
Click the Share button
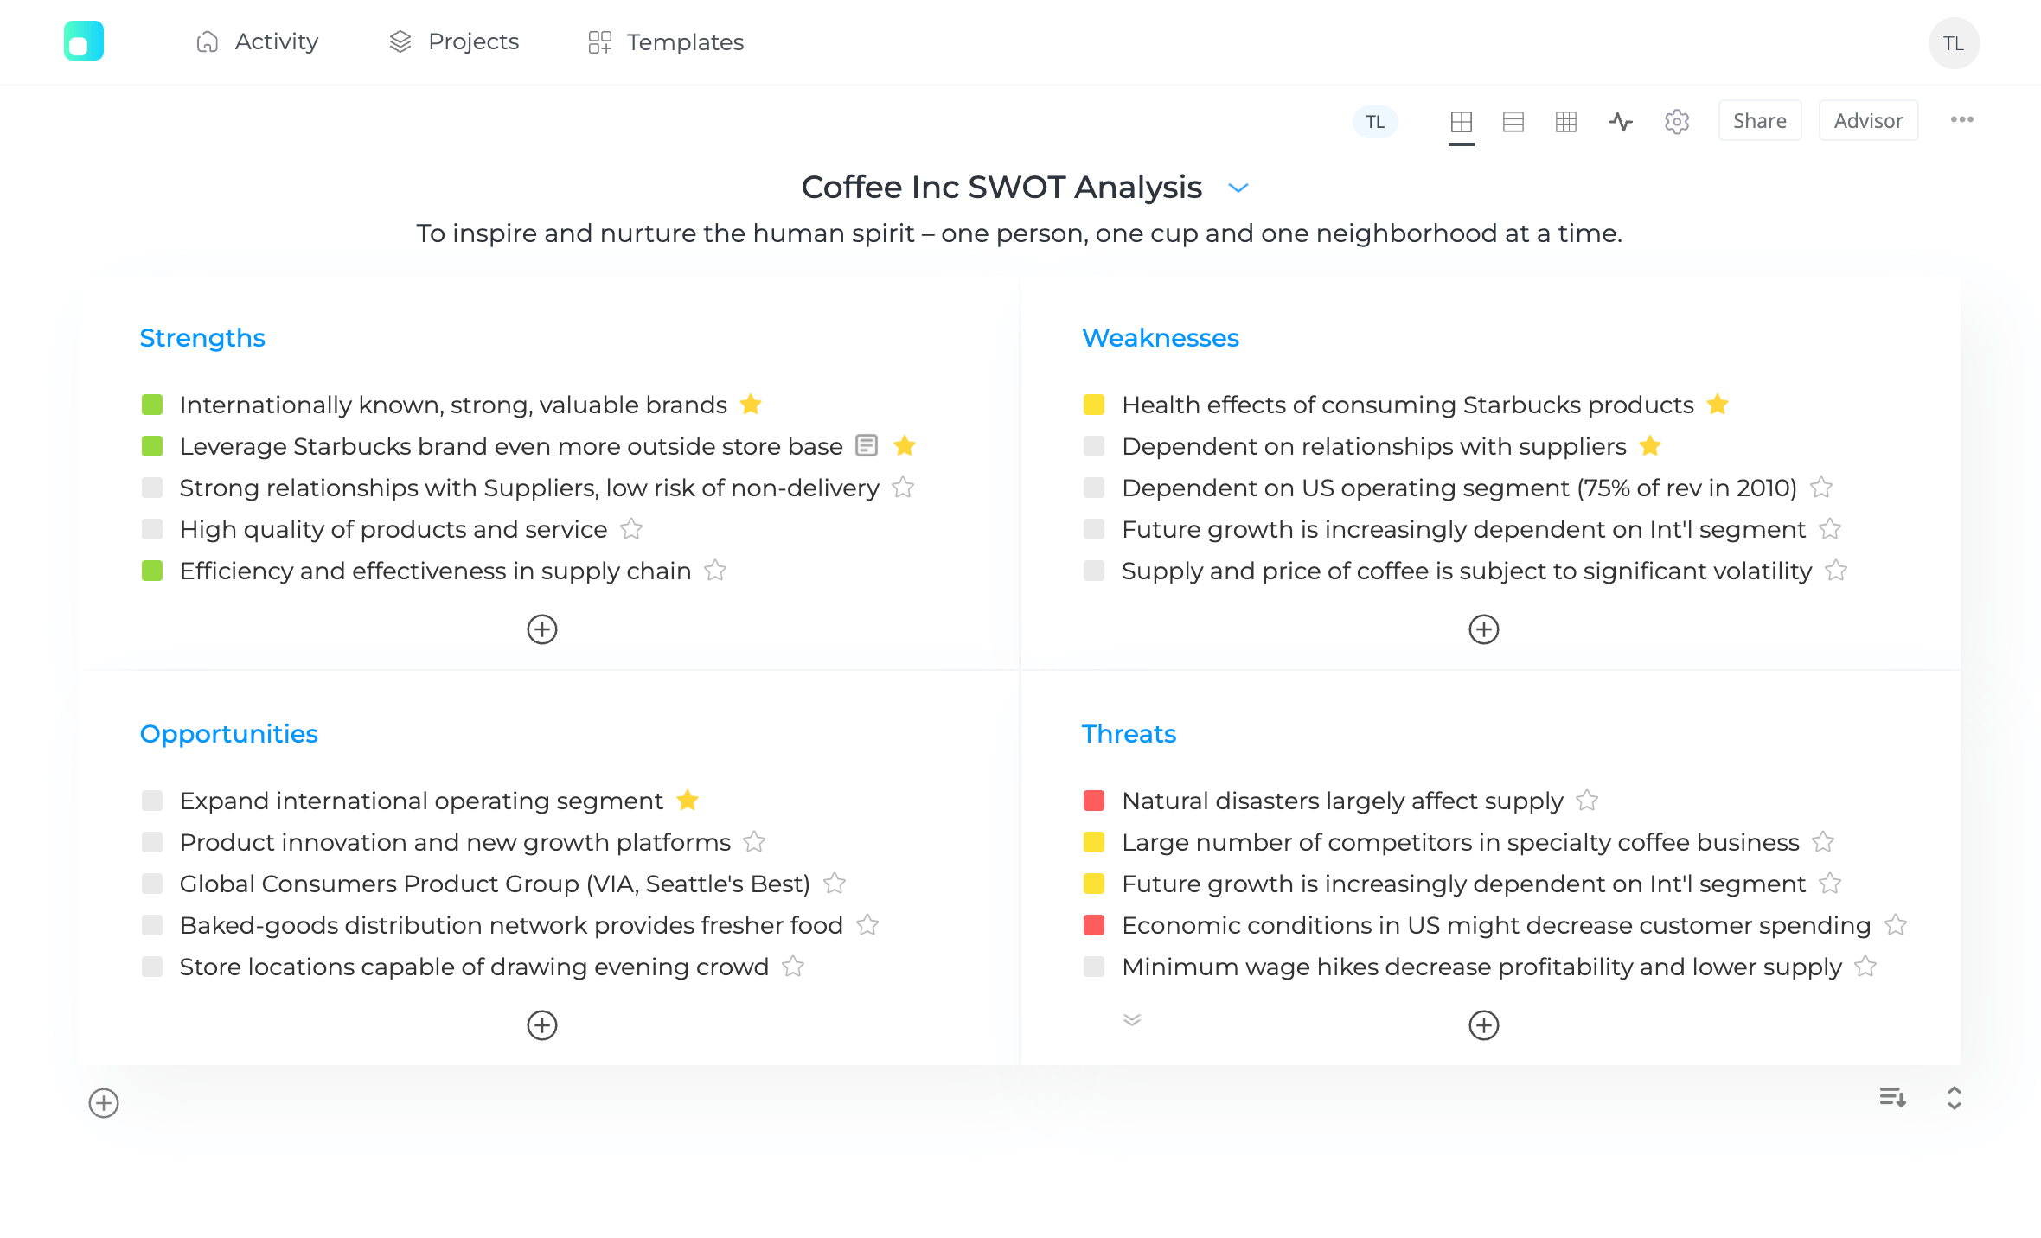pyautogui.click(x=1760, y=120)
